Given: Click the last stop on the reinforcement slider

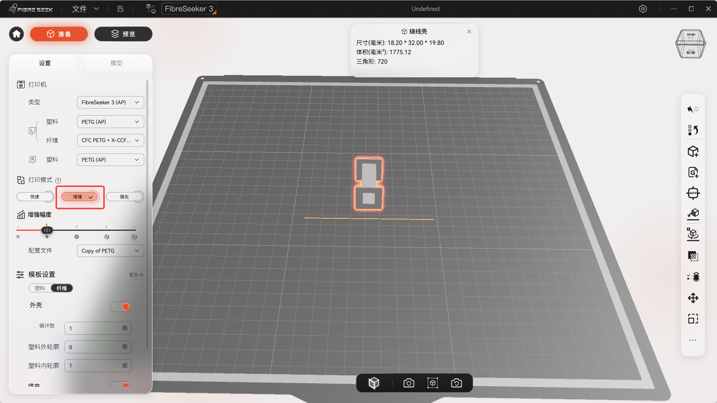Looking at the screenshot, I should (134, 237).
